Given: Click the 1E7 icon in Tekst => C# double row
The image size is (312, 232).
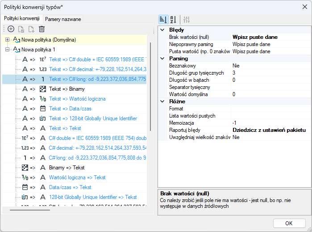Looking at the screenshot, I should 43,59.
